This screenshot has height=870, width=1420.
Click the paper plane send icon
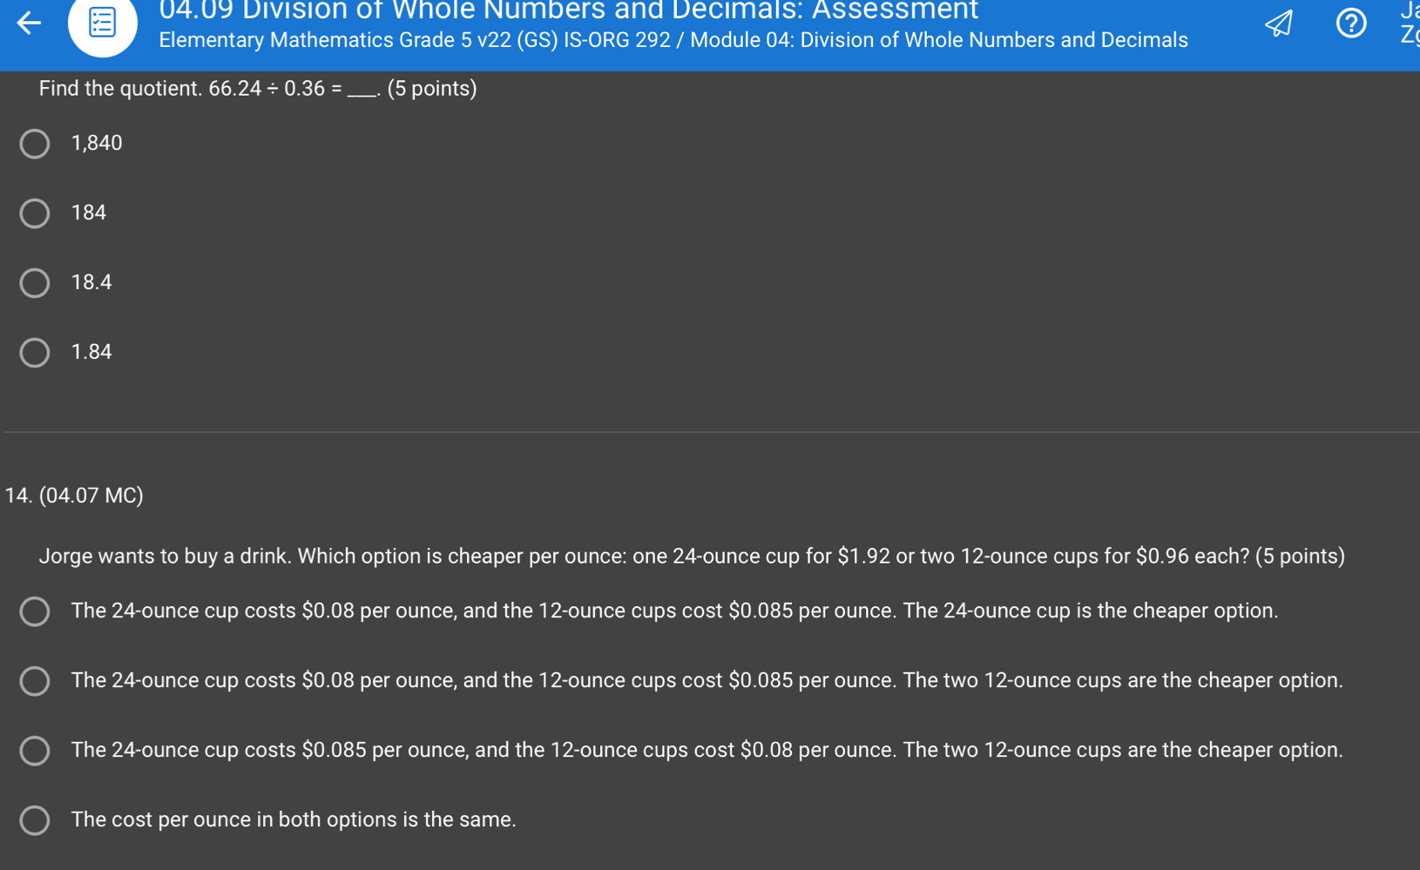tap(1278, 24)
